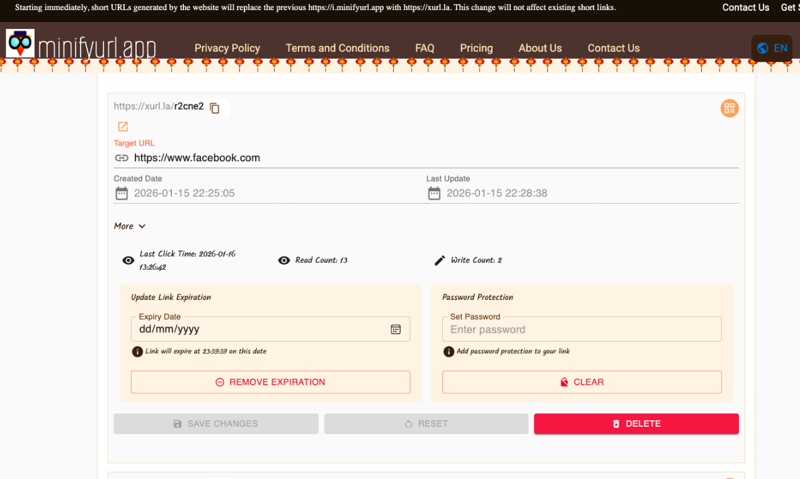800x479 pixels.
Task: Click the calendar icon next to Last Update
Action: (x=434, y=193)
